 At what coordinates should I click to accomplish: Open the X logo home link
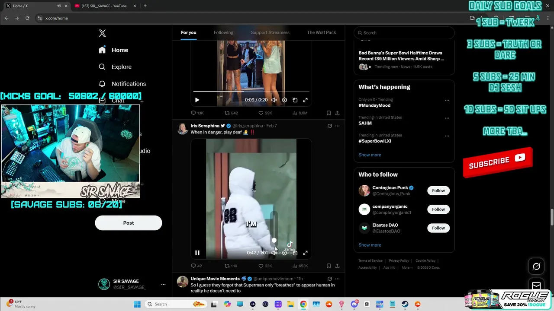click(102, 33)
